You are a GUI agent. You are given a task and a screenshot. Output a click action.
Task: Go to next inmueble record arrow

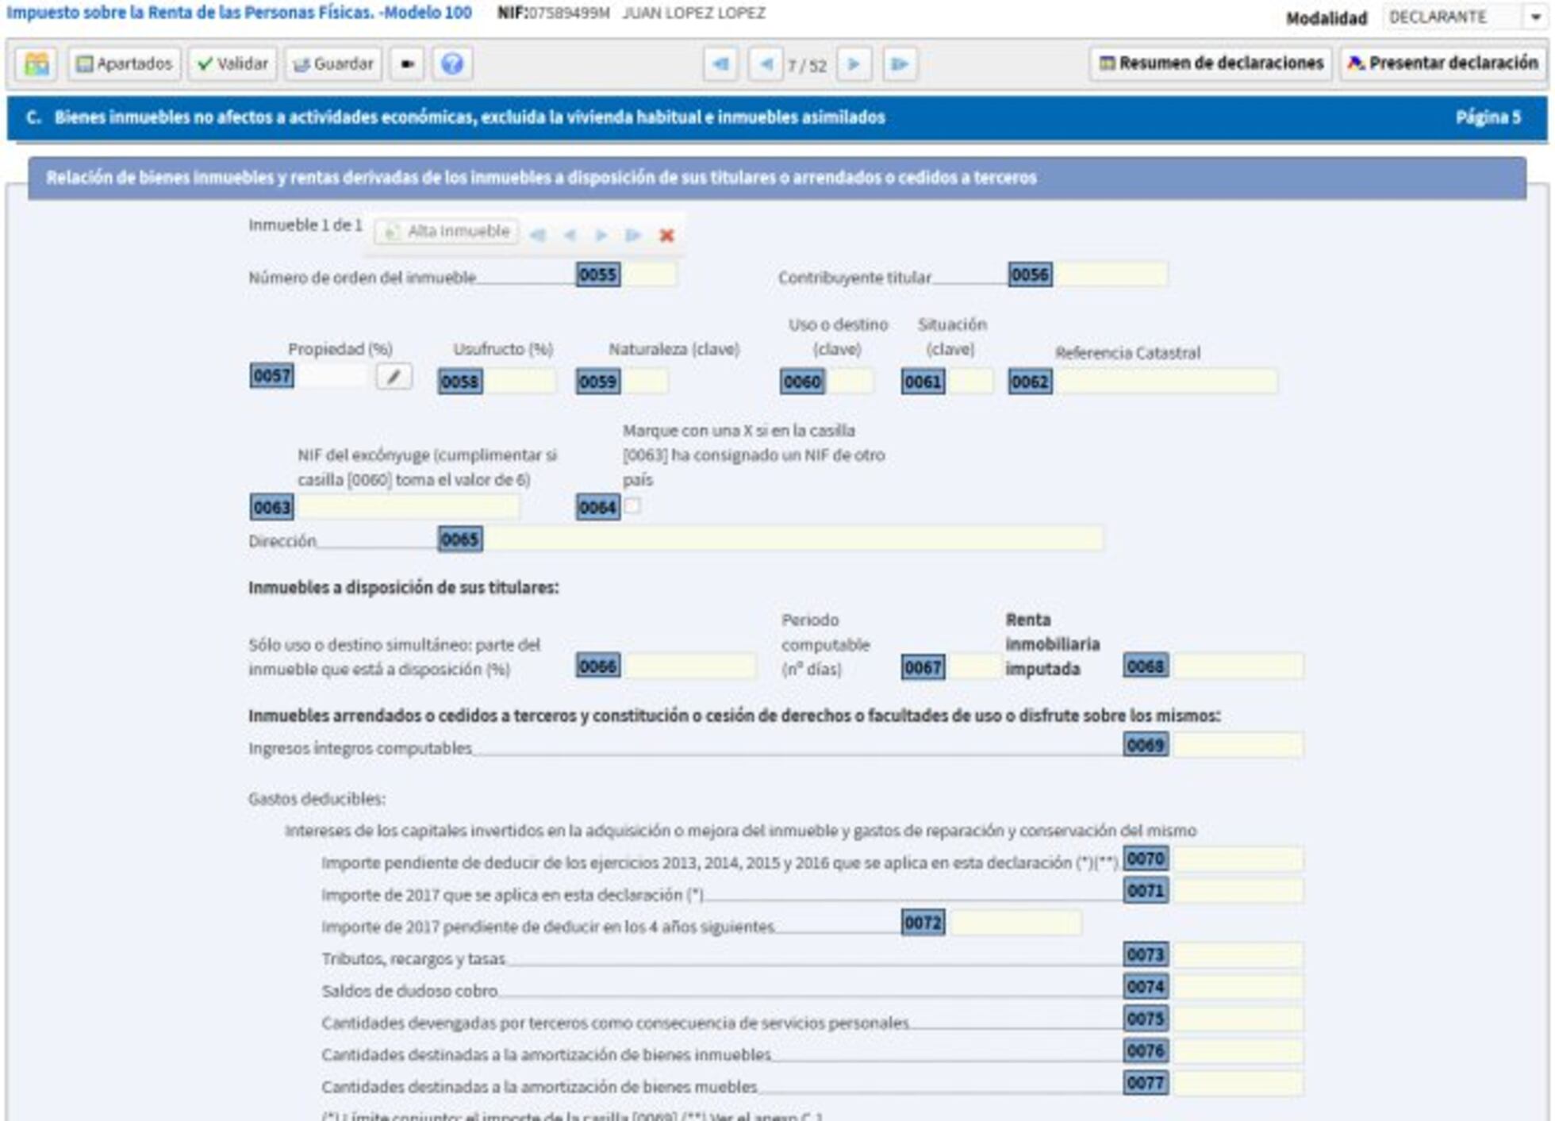pos(601,235)
